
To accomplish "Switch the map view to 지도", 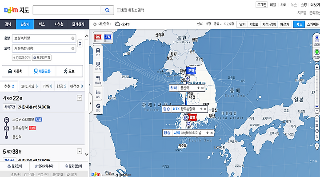I will tap(299, 24).
